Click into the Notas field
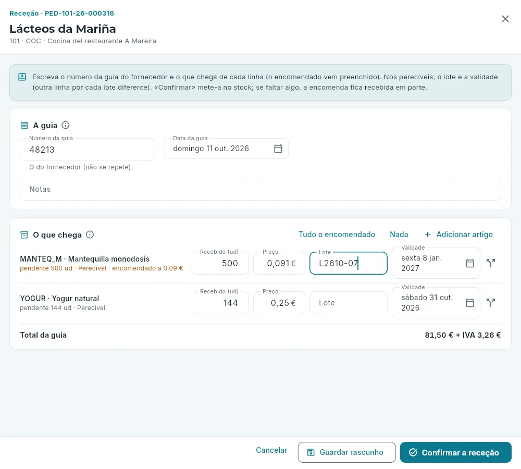Image resolution: width=521 pixels, height=469 pixels. (260, 189)
